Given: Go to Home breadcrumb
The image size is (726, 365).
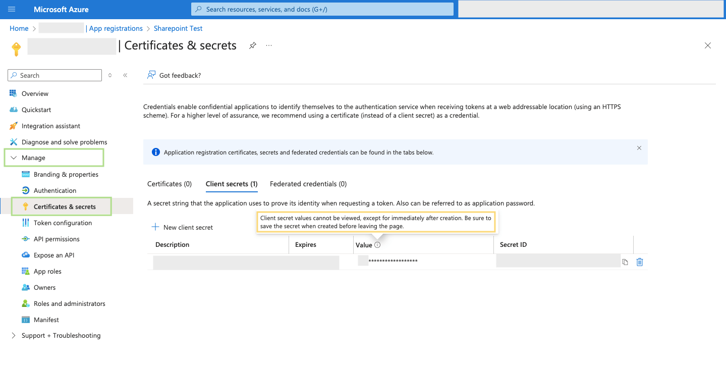Looking at the screenshot, I should point(19,28).
